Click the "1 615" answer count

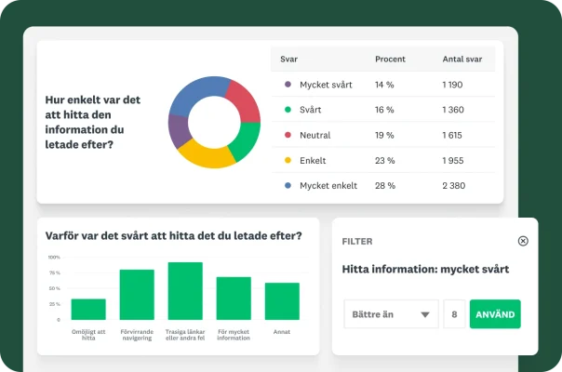tap(452, 135)
